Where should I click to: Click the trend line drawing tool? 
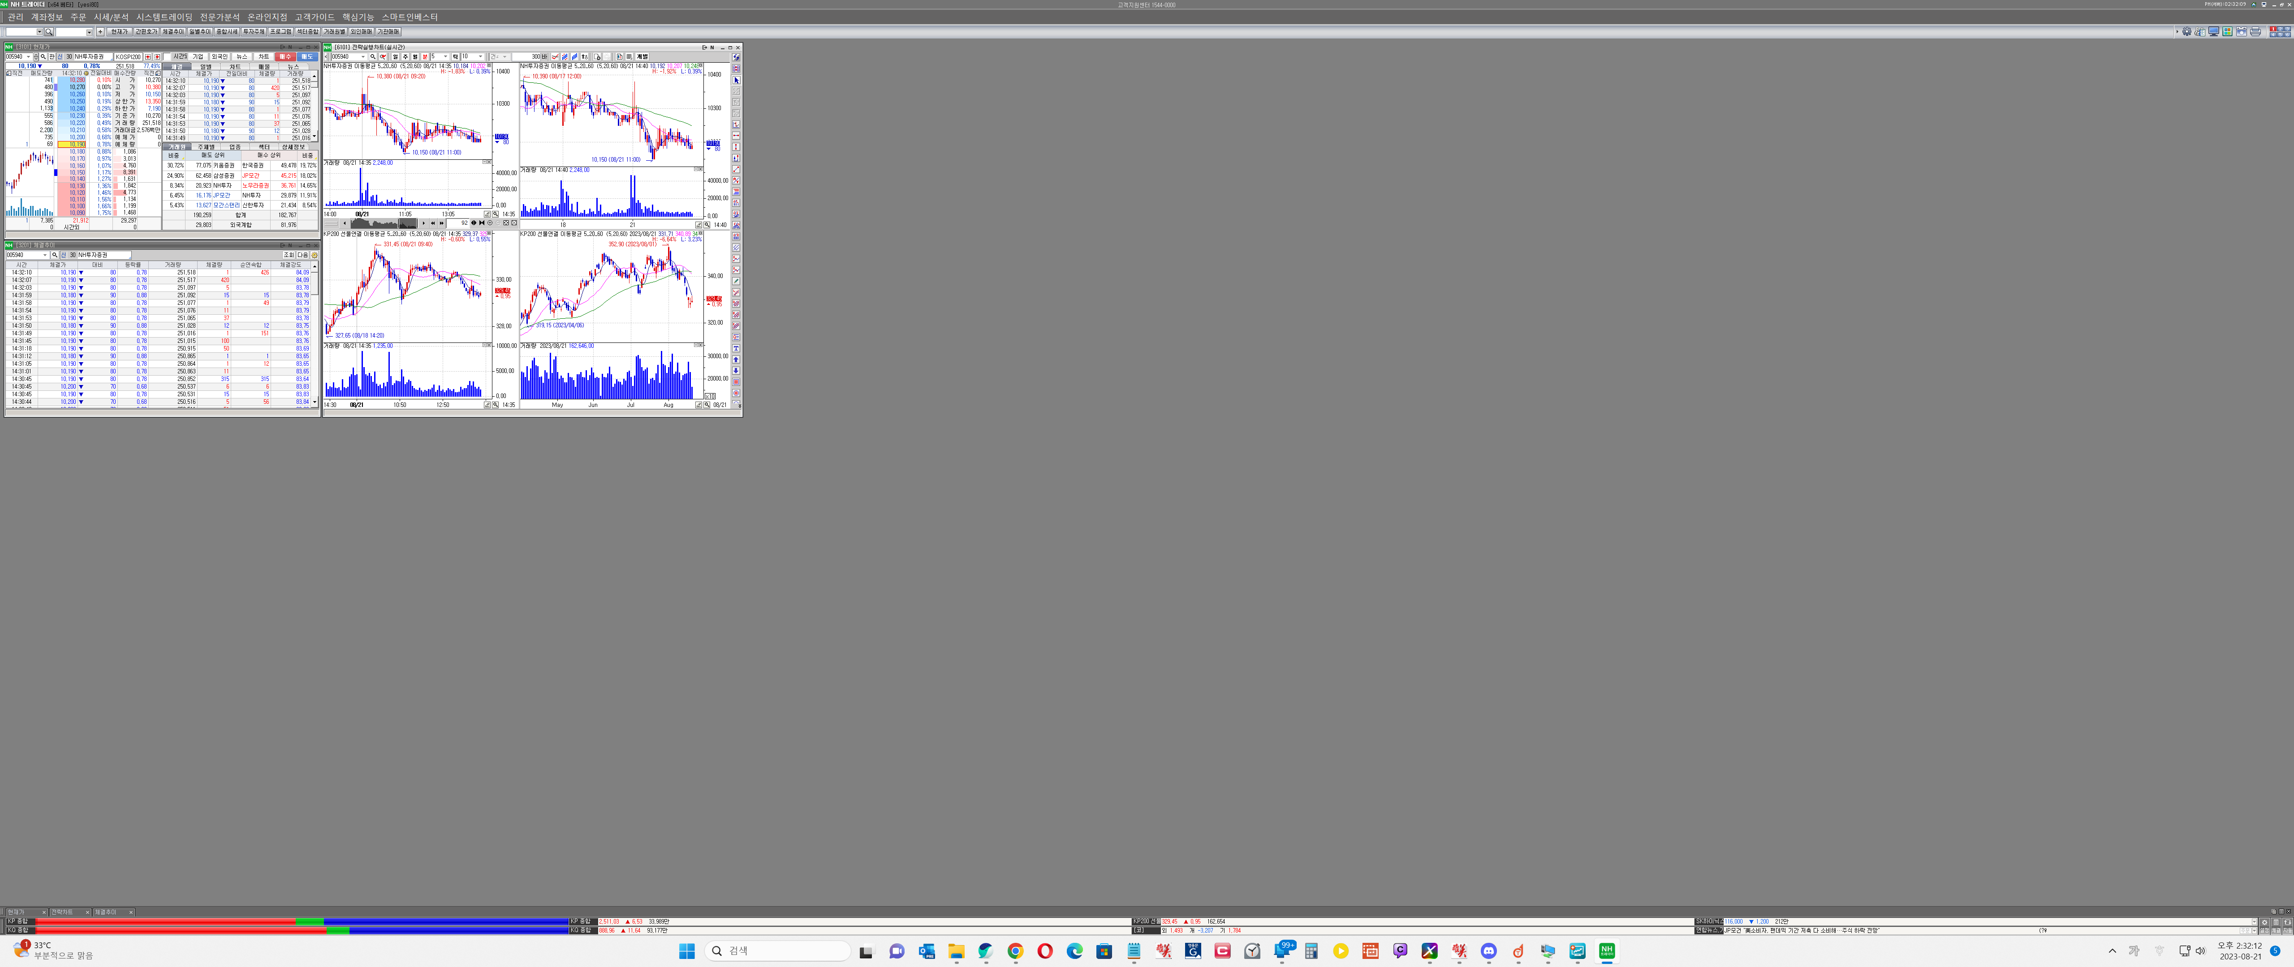click(x=736, y=169)
